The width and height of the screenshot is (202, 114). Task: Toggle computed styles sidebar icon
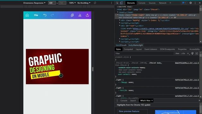click(x=197, y=54)
